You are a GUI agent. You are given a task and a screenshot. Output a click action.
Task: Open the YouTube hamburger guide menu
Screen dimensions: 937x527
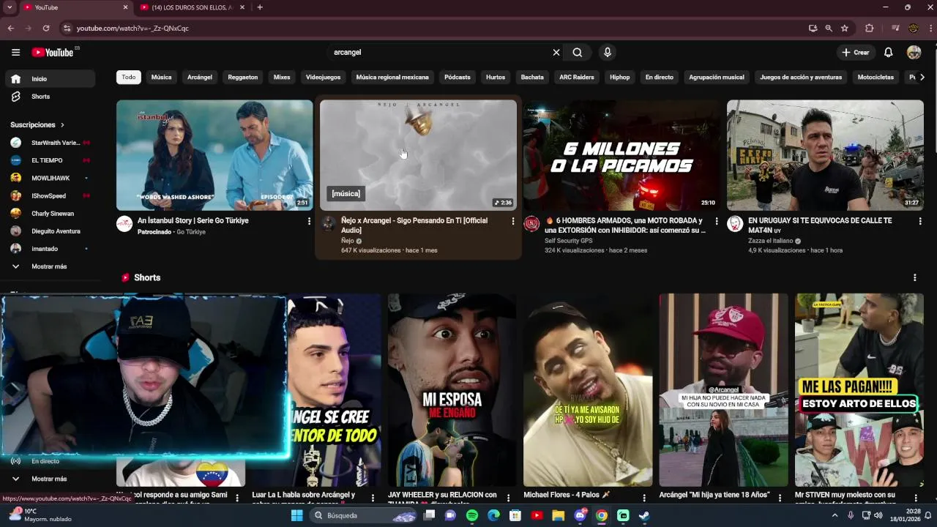click(x=15, y=52)
